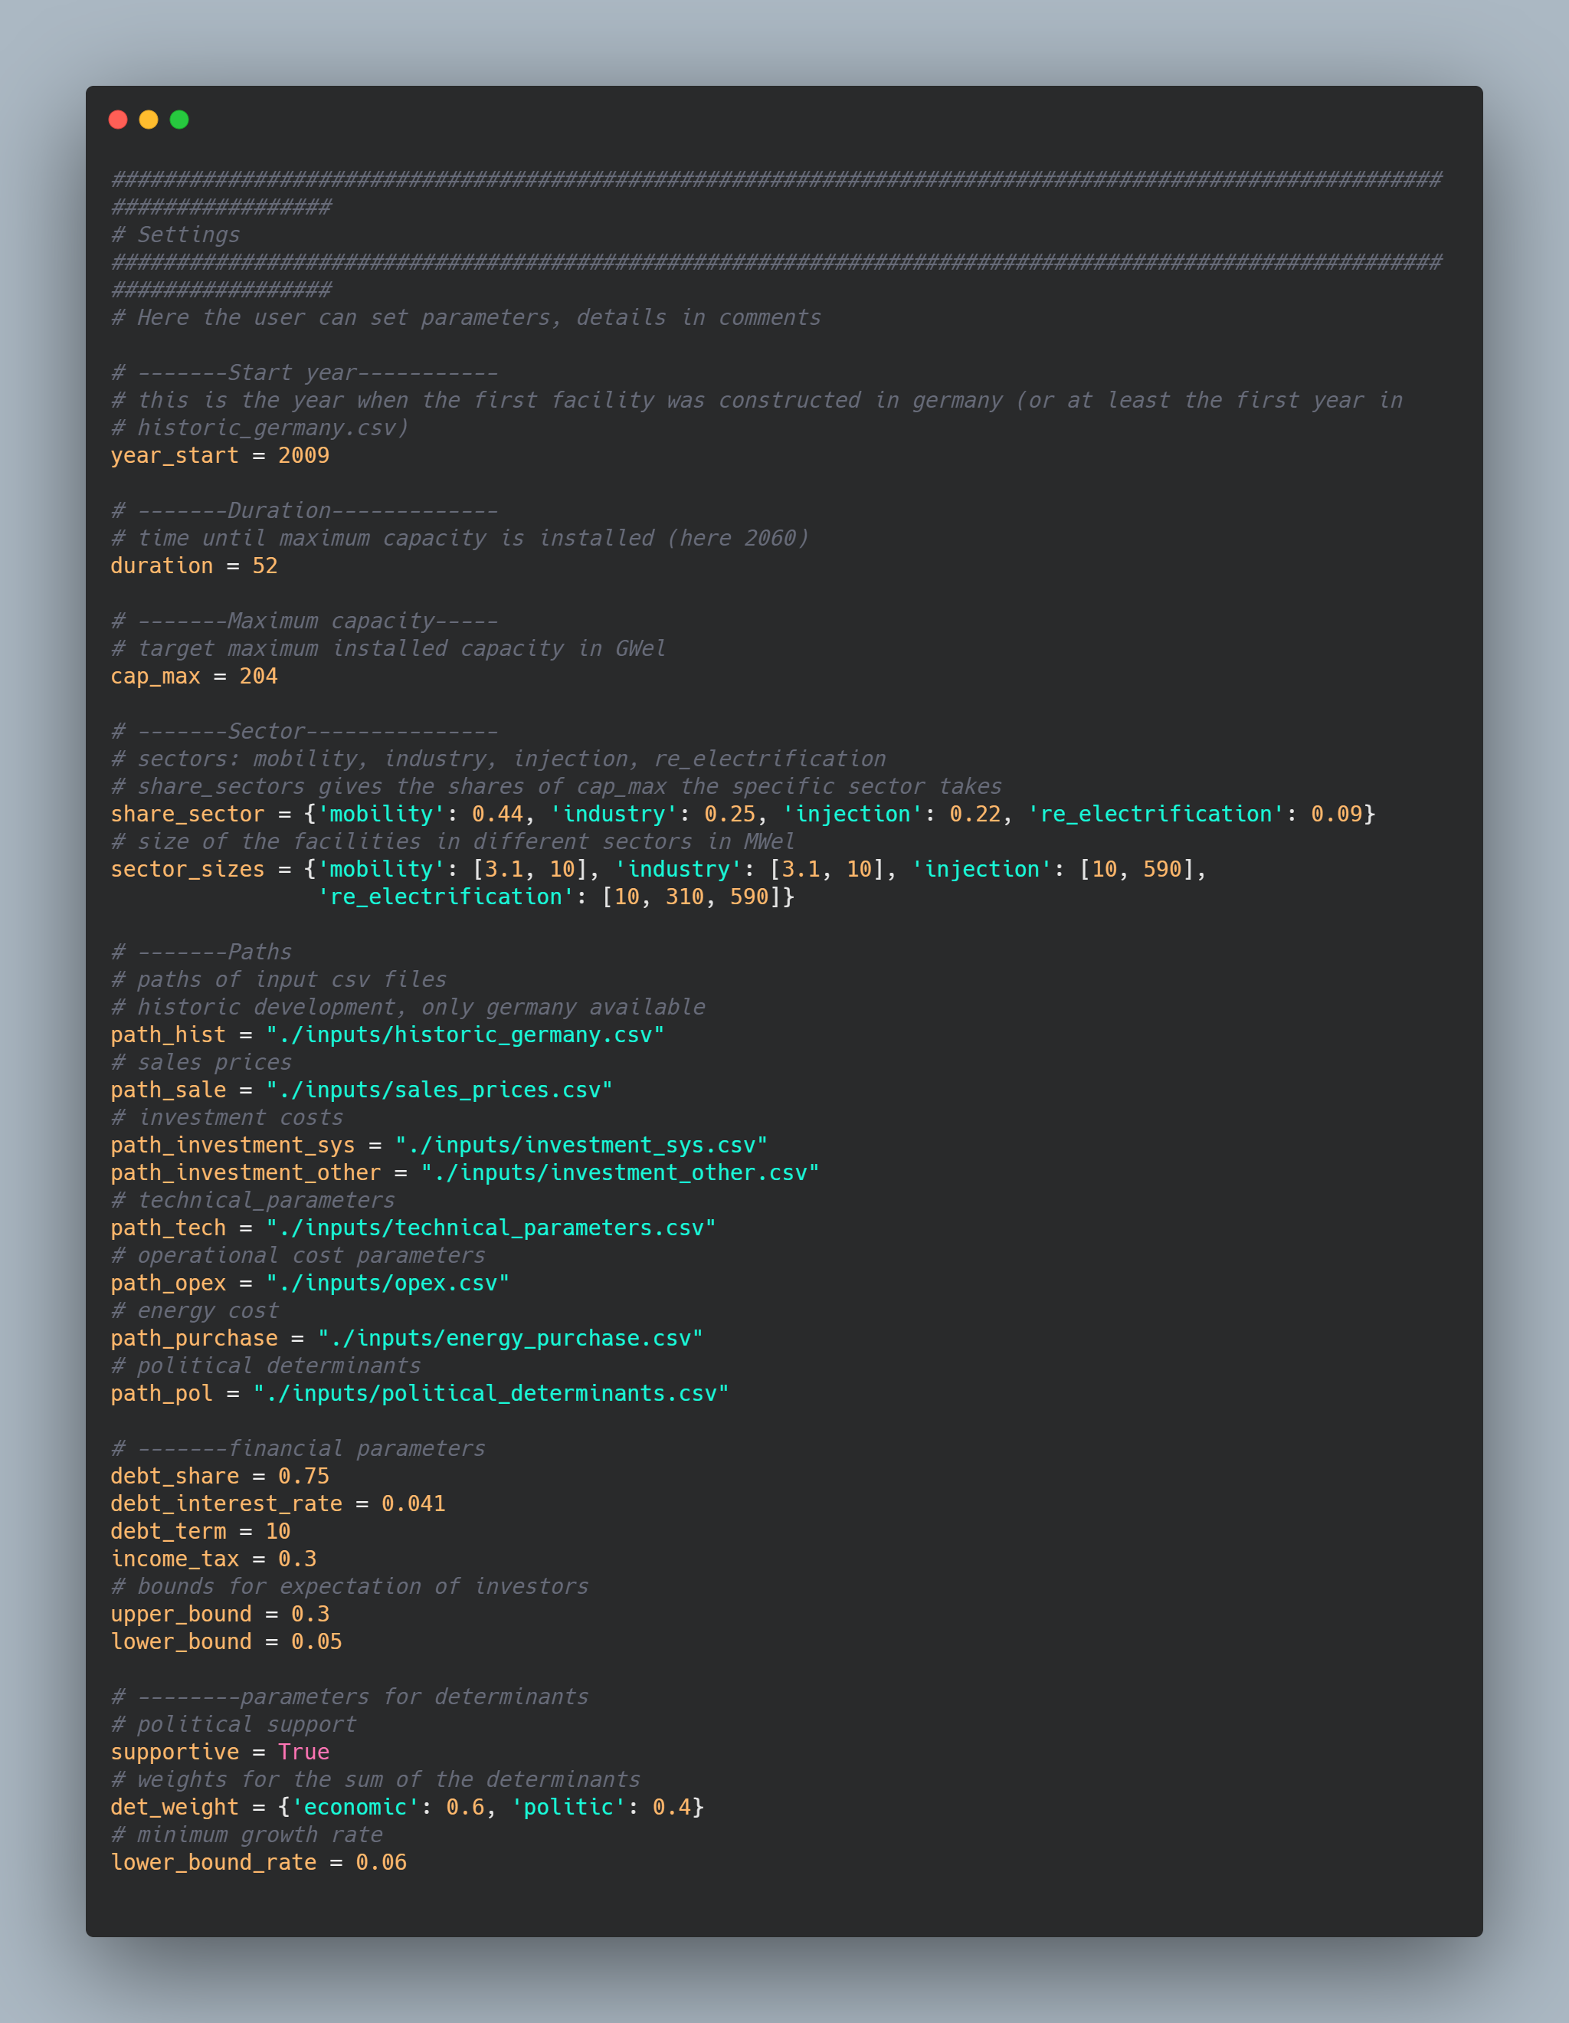Click the 'income_tax' variable name
This screenshot has height=2023, width=1569.
(x=175, y=1559)
